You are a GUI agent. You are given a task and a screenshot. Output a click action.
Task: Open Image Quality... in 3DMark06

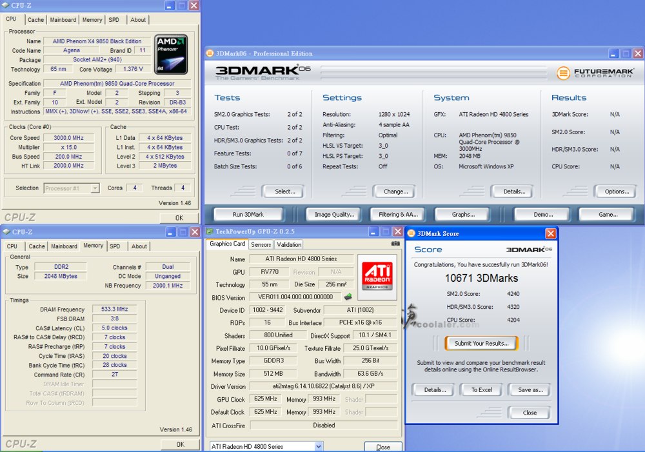tap(334, 214)
